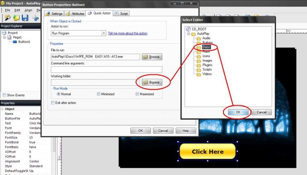Tick the Show Events checkbox
The width and height of the screenshot is (307, 175).
tap(4, 95)
